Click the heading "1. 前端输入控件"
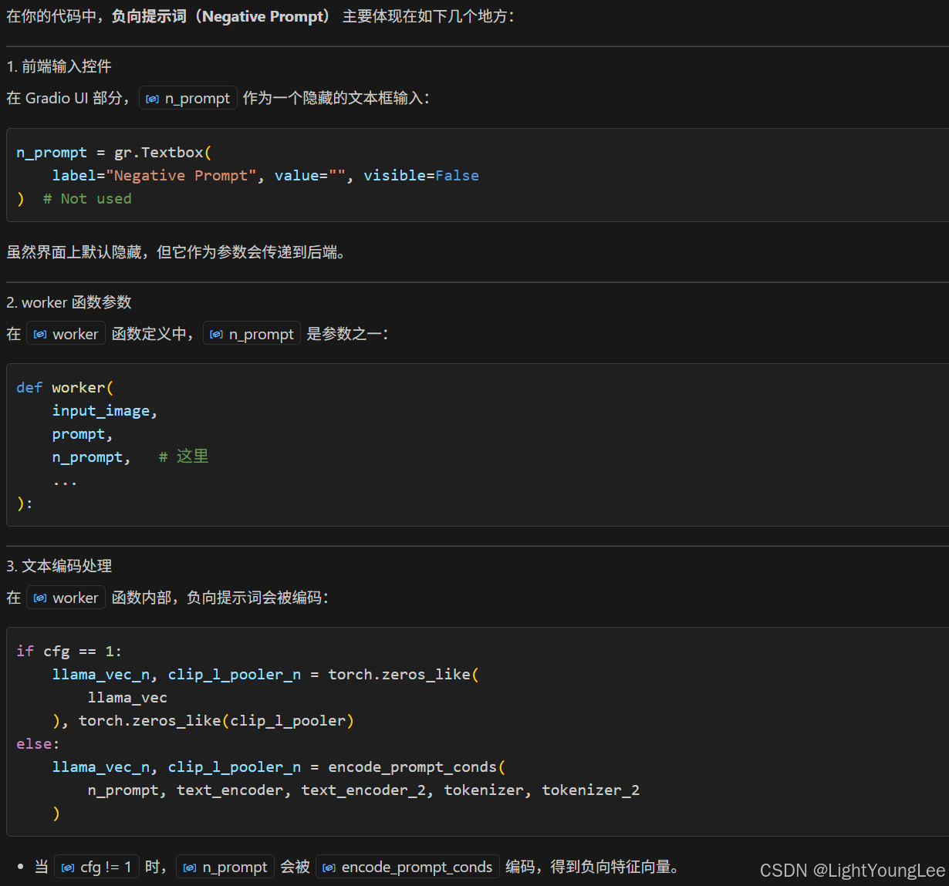 pyautogui.click(x=59, y=66)
